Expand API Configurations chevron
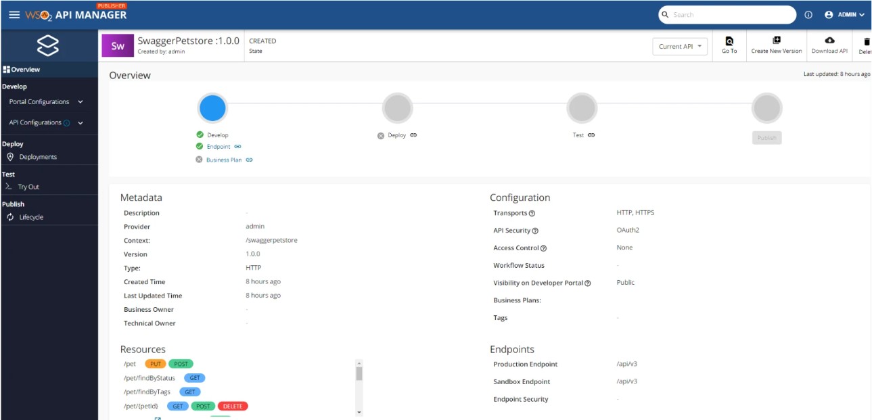 click(x=81, y=123)
